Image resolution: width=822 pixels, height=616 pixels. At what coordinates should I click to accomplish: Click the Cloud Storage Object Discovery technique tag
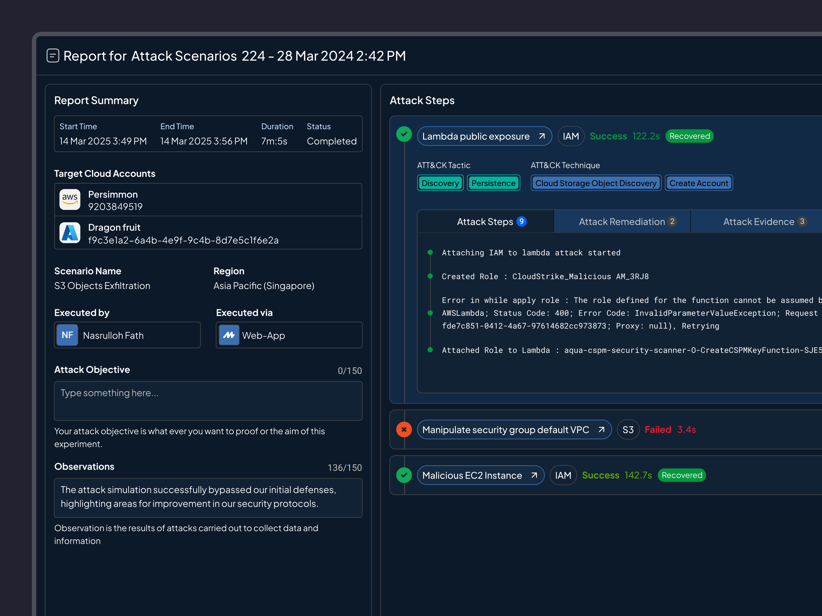596,183
